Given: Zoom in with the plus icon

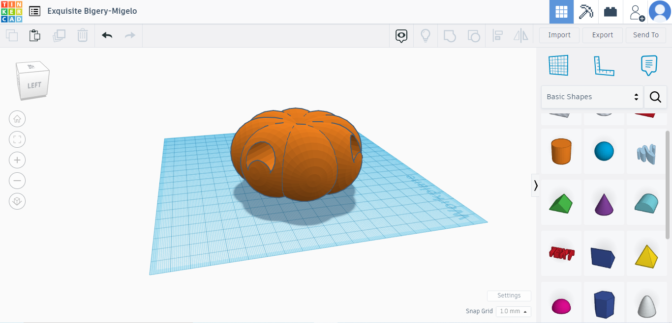Looking at the screenshot, I should [x=17, y=160].
